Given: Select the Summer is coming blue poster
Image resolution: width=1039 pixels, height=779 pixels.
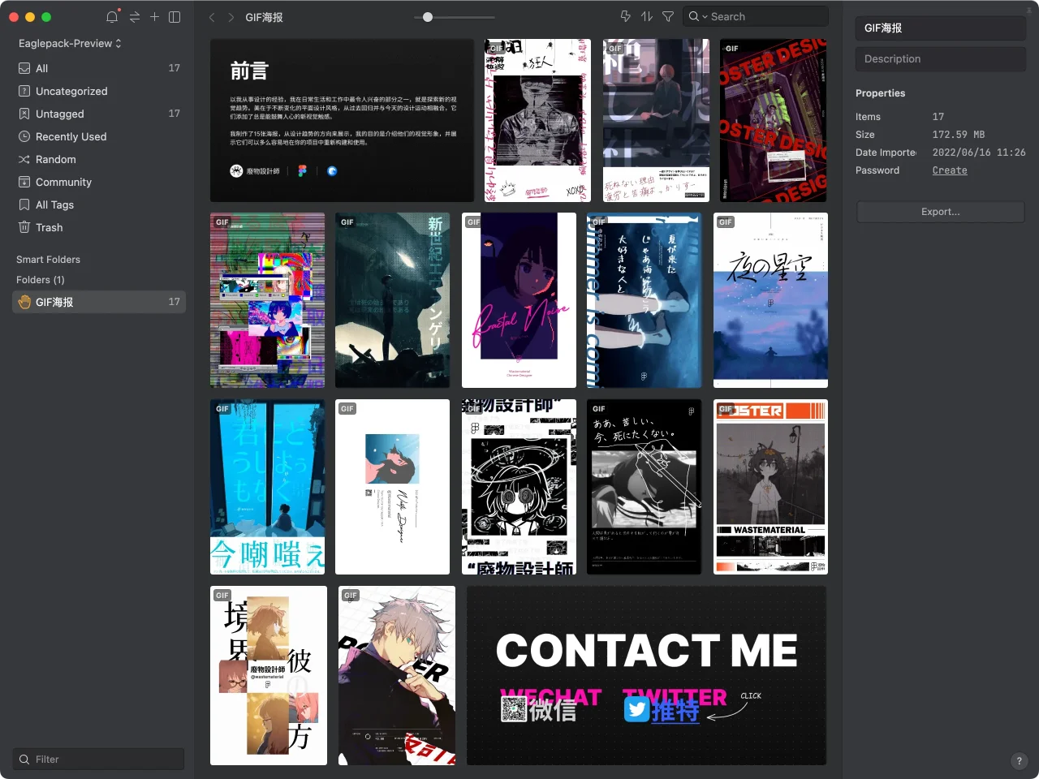Looking at the screenshot, I should 644,300.
